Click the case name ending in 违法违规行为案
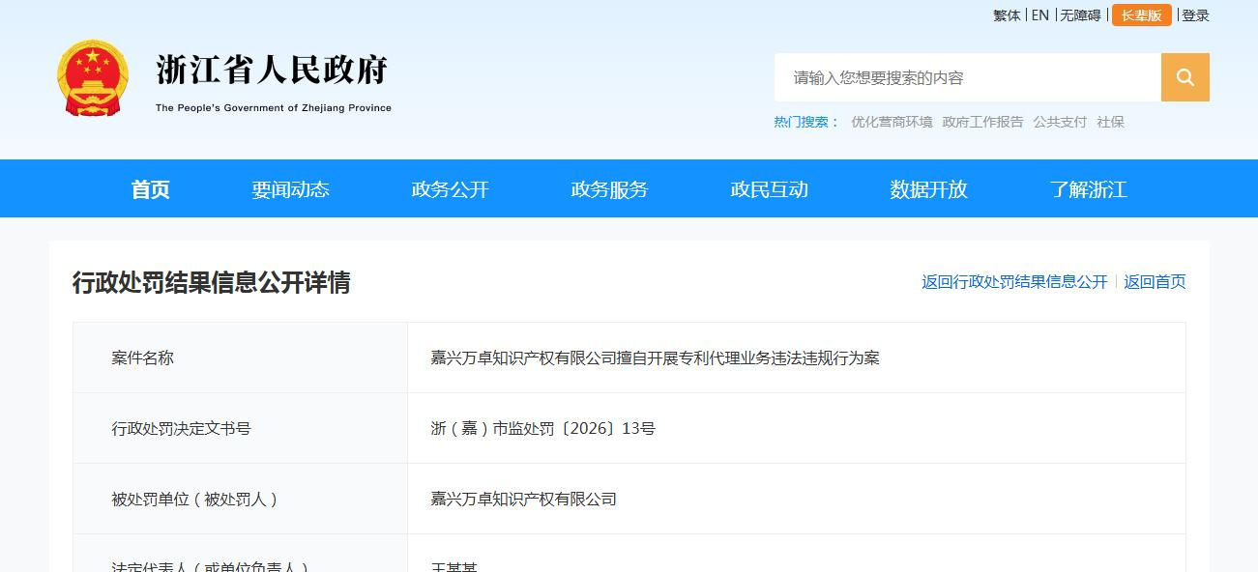 point(655,358)
